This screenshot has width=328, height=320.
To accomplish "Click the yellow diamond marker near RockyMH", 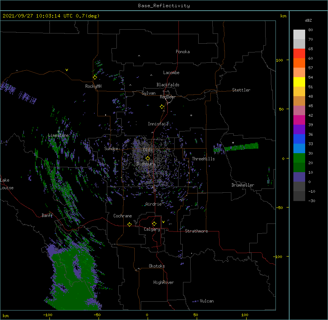I will [95, 78].
